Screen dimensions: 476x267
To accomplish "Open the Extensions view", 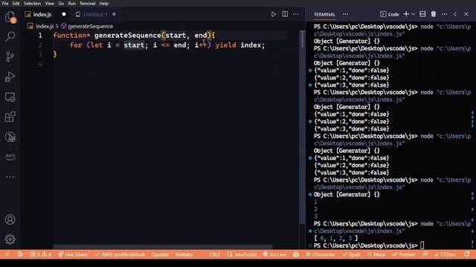I will click(x=10, y=117).
